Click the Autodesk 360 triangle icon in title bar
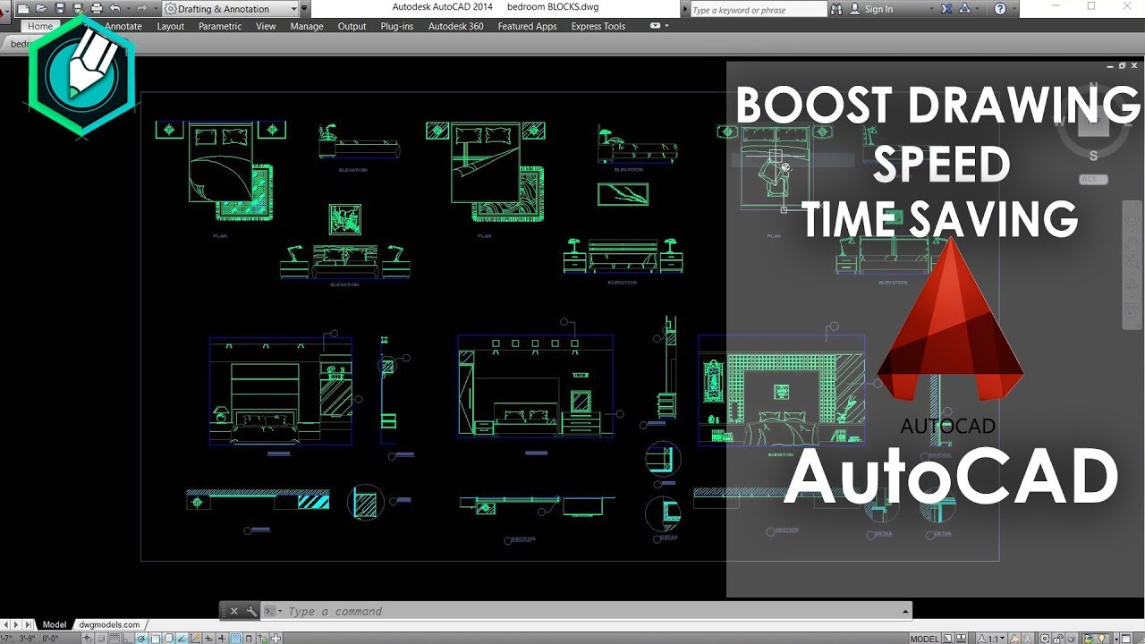The width and height of the screenshot is (1145, 644). [966, 9]
